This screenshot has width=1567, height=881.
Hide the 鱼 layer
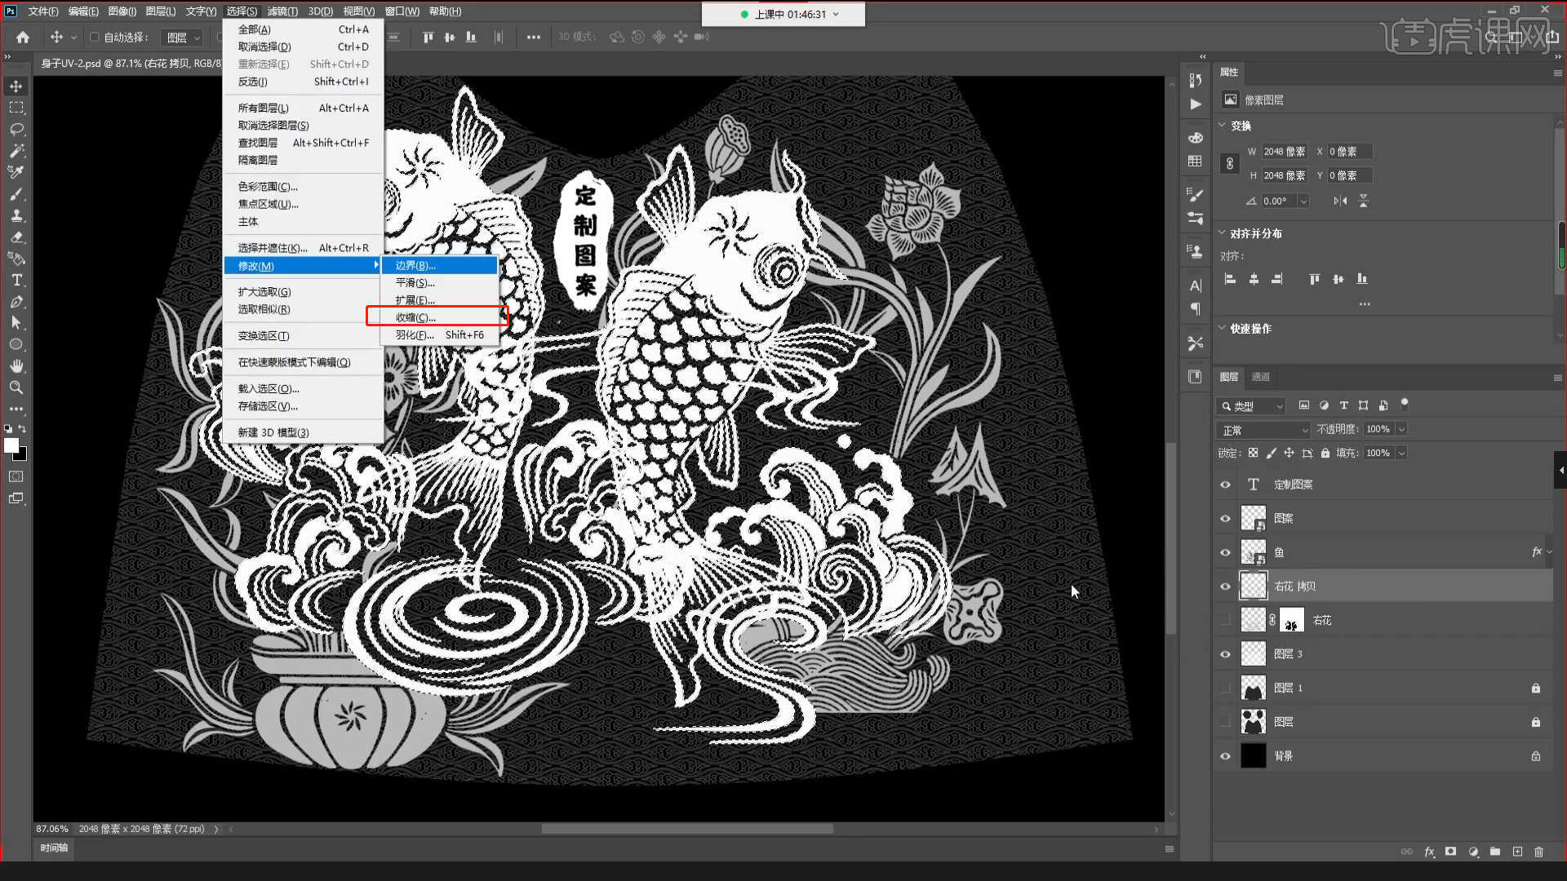click(x=1225, y=552)
